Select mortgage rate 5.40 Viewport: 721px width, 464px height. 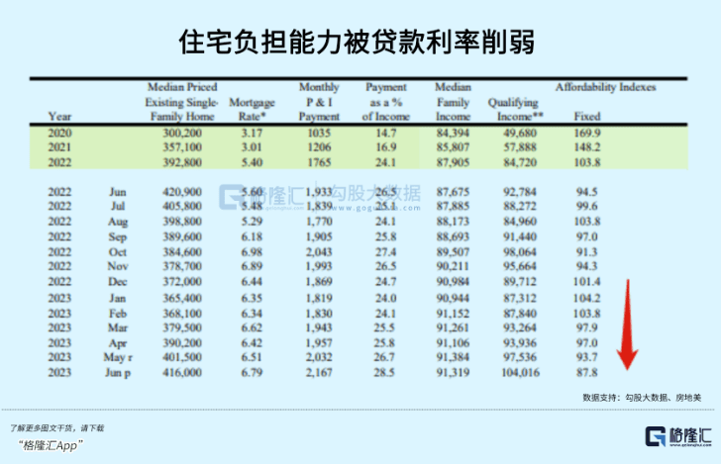252,162
